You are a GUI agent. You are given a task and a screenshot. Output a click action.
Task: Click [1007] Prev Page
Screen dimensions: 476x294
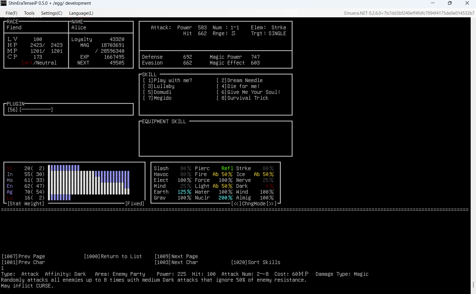[23, 256]
